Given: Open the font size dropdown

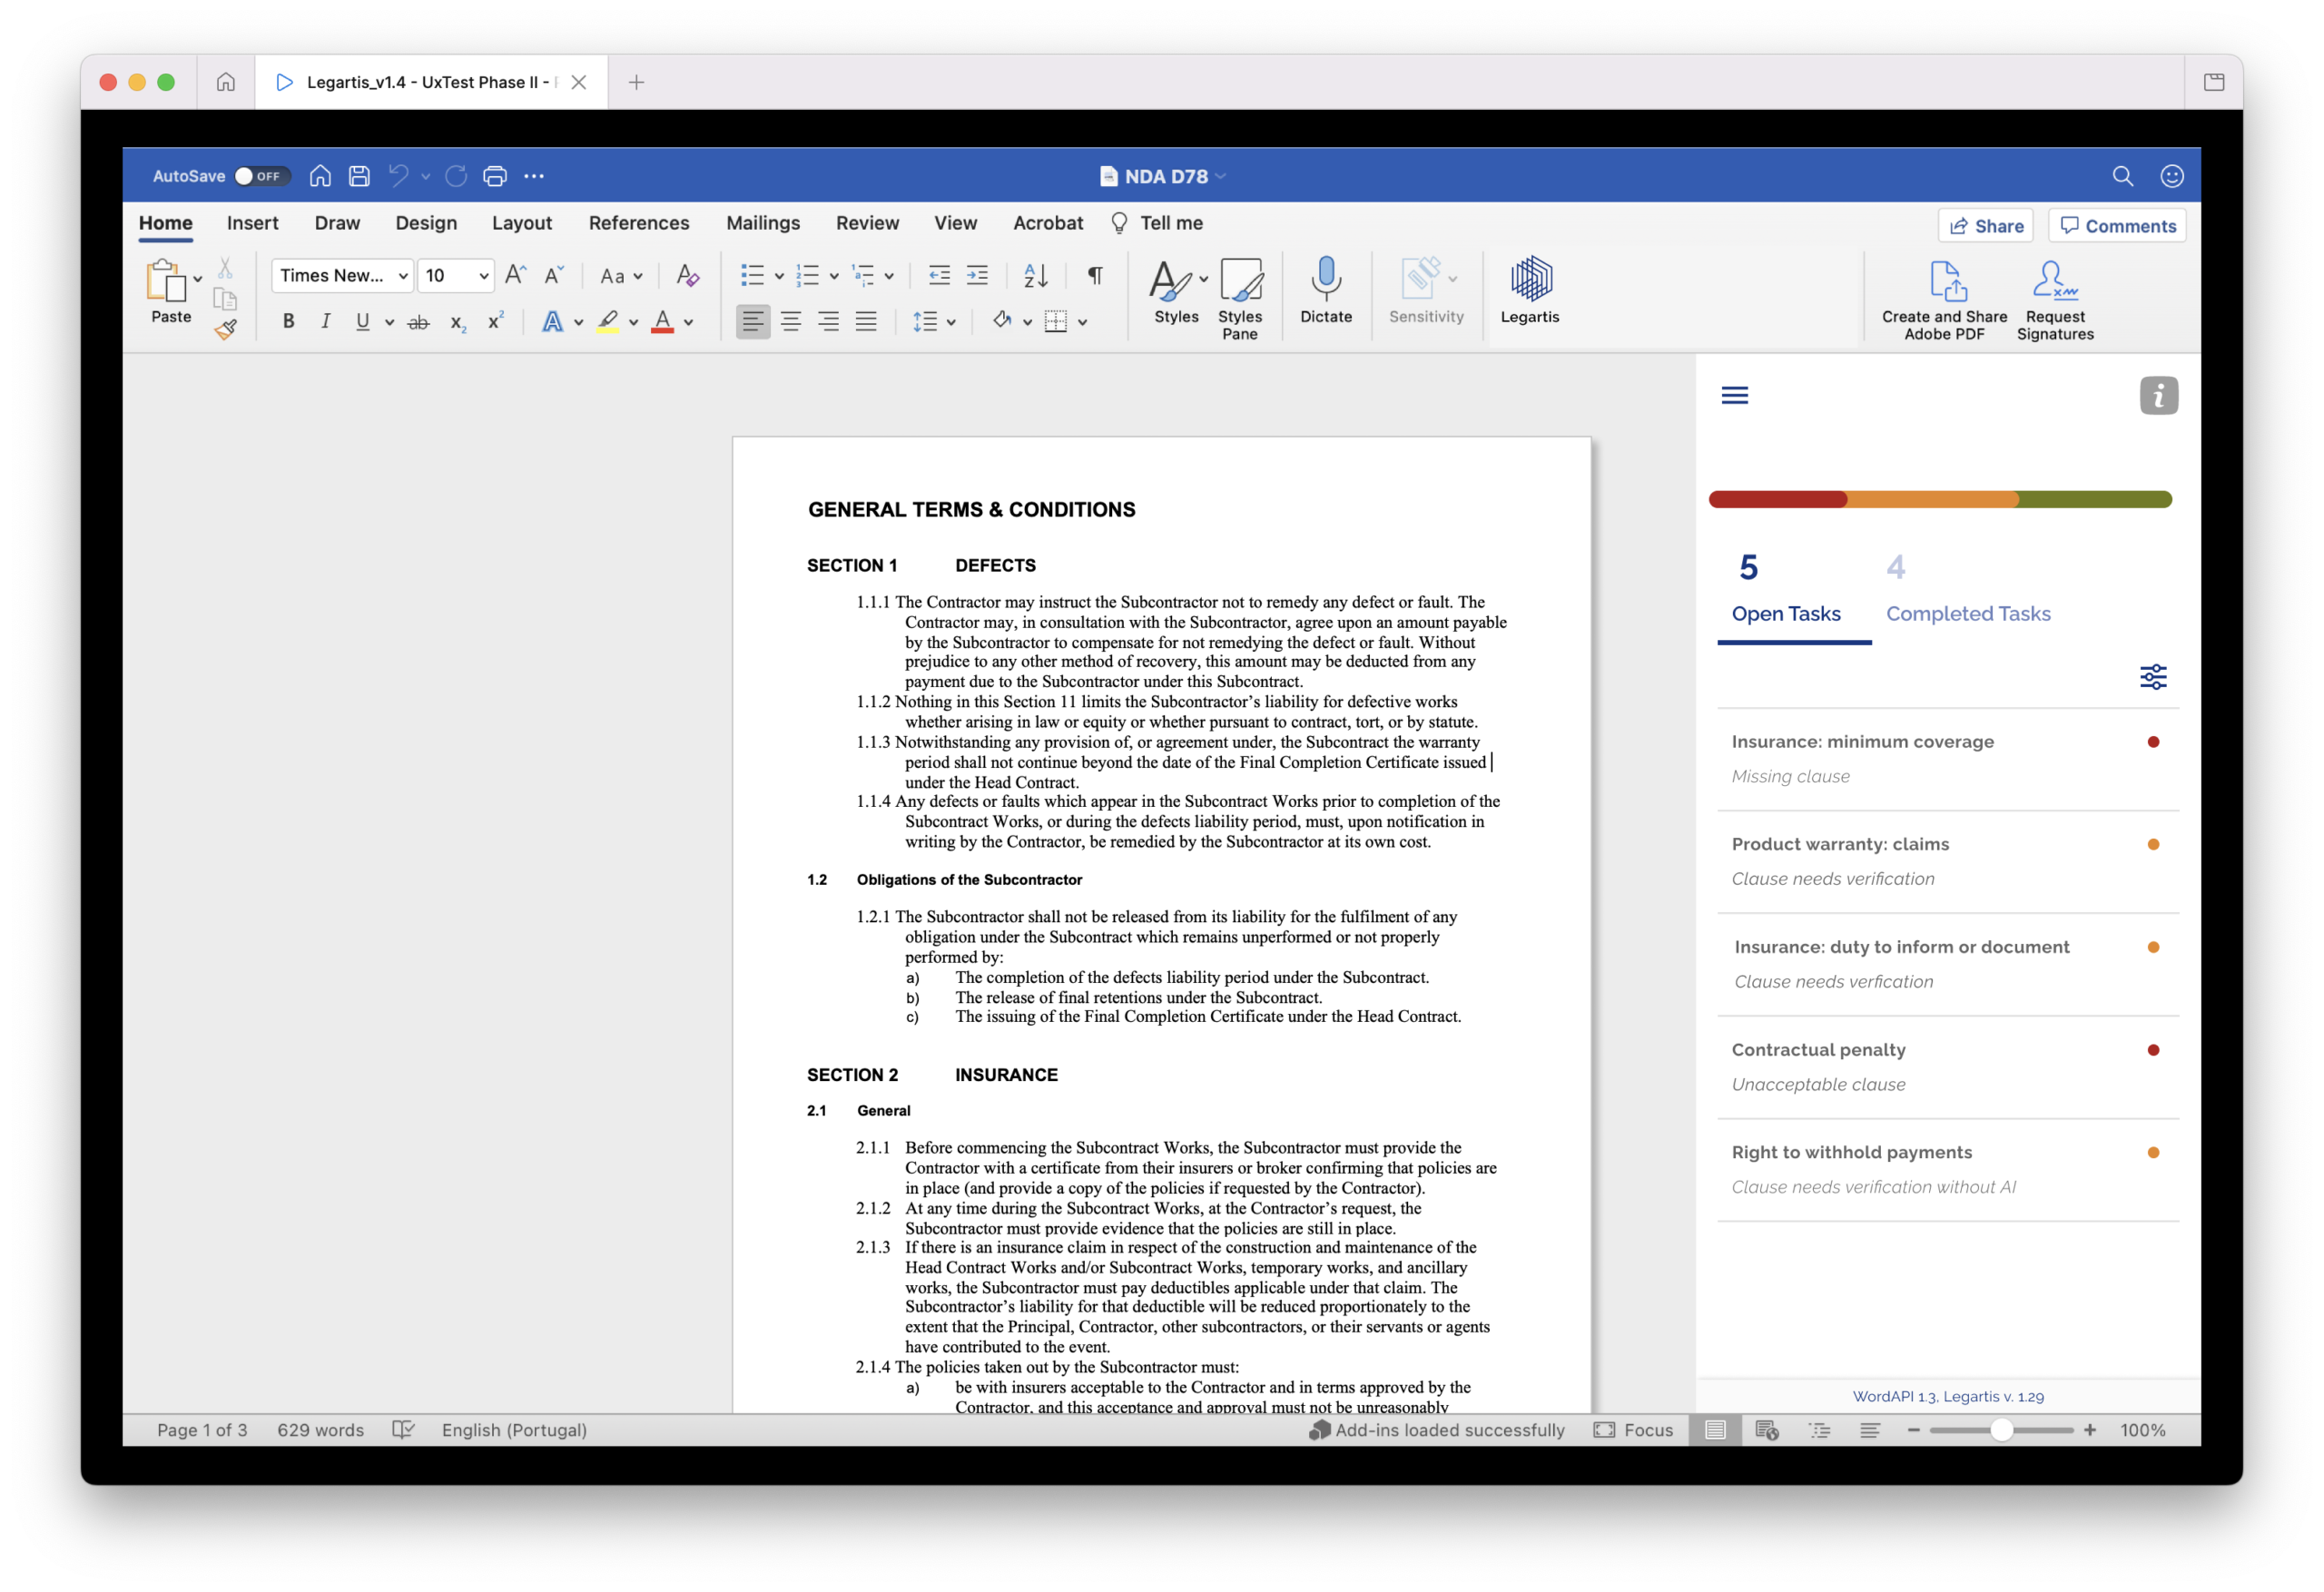Looking at the screenshot, I should click(456, 276).
